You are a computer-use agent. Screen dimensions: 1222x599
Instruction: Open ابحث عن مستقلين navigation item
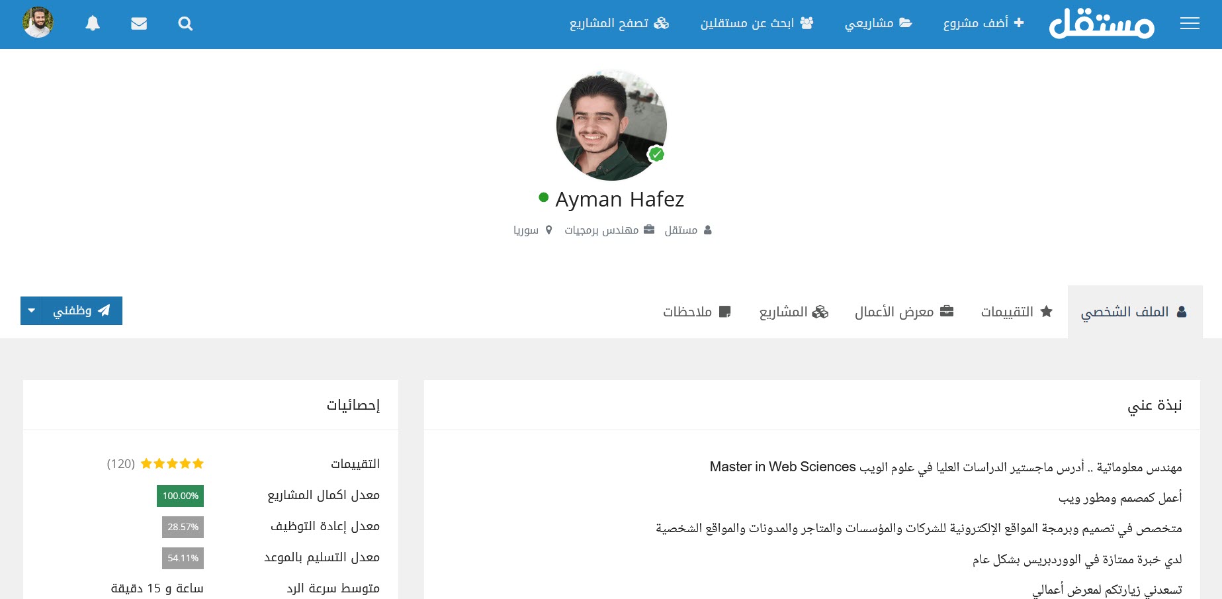(757, 23)
